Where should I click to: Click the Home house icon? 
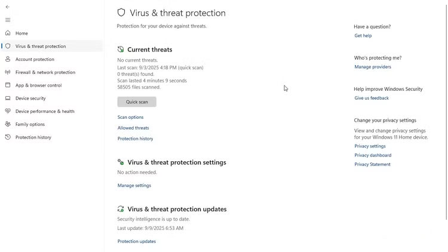[8, 33]
